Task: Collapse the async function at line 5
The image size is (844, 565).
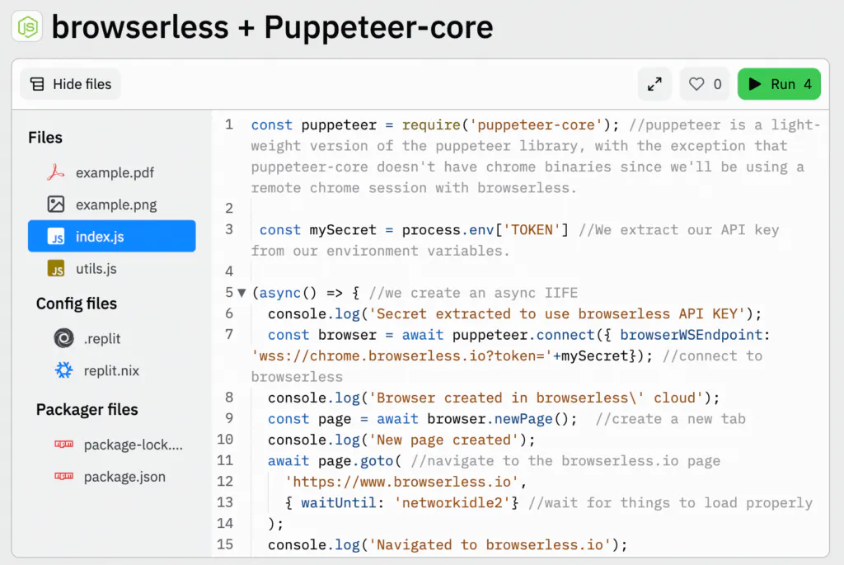Action: point(241,293)
